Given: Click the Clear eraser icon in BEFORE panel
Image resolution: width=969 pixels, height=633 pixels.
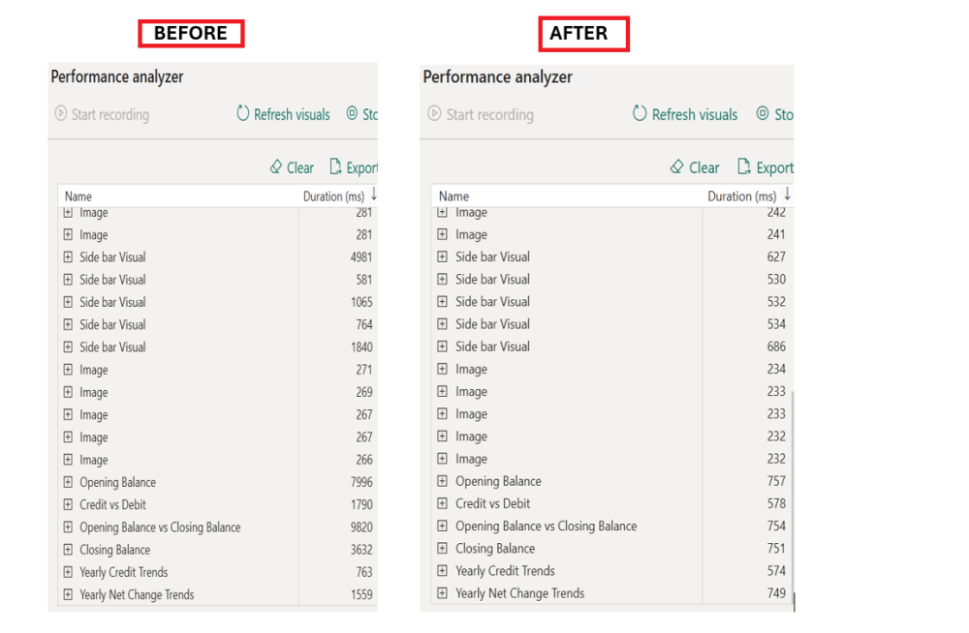Looking at the screenshot, I should click(x=276, y=167).
